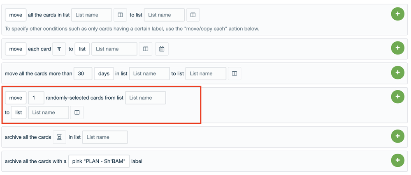Pick a board for the first row's source list

tap(120, 15)
